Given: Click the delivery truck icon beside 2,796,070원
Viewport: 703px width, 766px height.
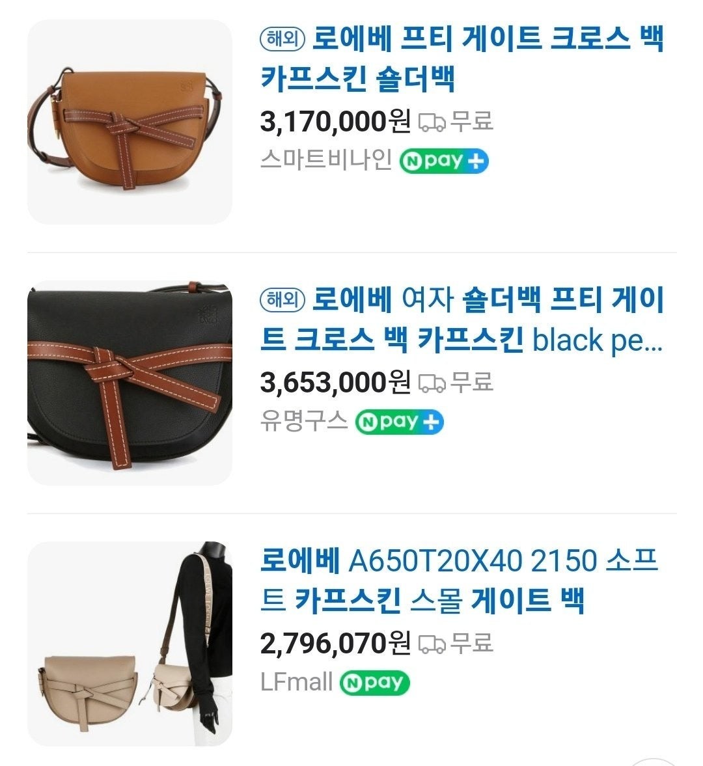Looking at the screenshot, I should click(432, 644).
